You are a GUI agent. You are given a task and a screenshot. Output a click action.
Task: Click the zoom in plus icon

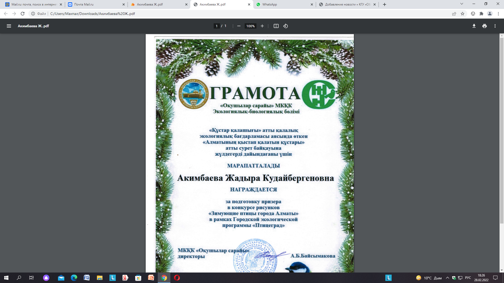click(262, 26)
